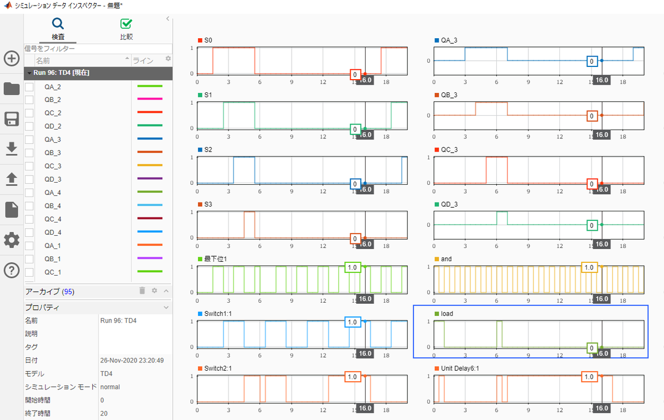Click the export upload arrow icon
Viewport: 664px width, 420px height.
pyautogui.click(x=12, y=179)
